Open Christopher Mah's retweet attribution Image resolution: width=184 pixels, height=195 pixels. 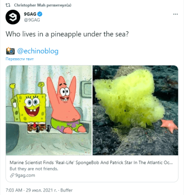click(43, 5)
